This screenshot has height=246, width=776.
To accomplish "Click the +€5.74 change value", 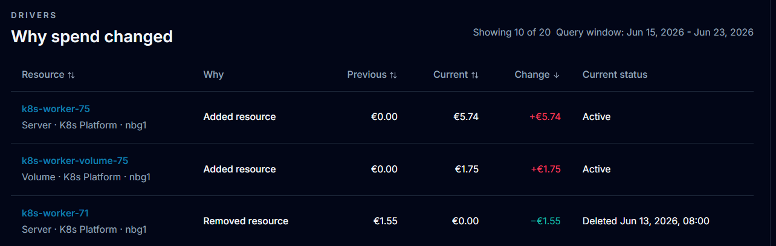I will 545,117.
